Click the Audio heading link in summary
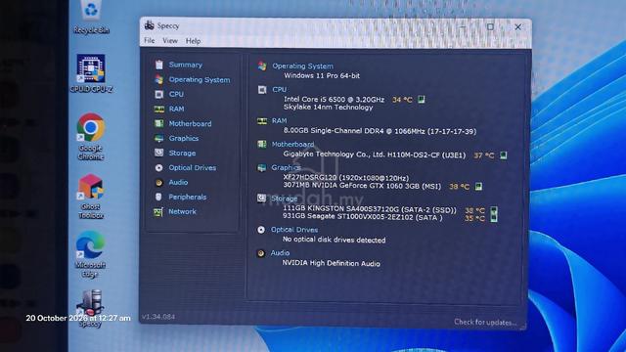 click(280, 252)
